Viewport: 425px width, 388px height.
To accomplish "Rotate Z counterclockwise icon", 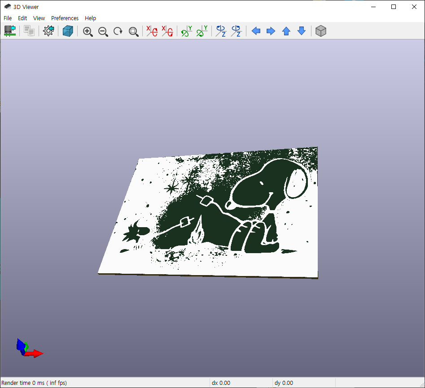I will [237, 31].
